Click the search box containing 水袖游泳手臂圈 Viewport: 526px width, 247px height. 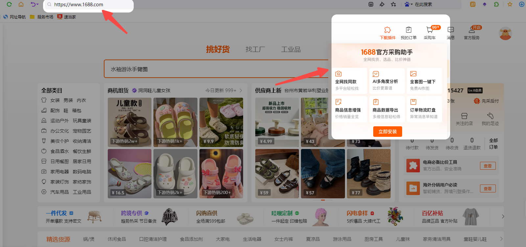(x=217, y=69)
